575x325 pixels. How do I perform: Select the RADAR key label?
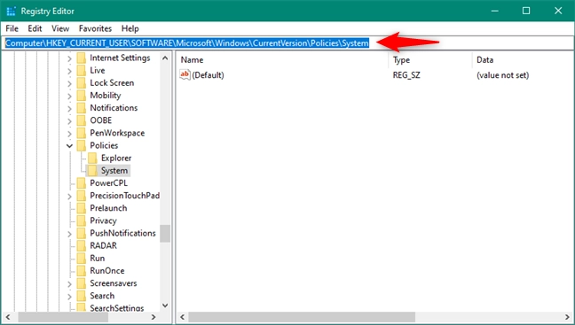104,245
